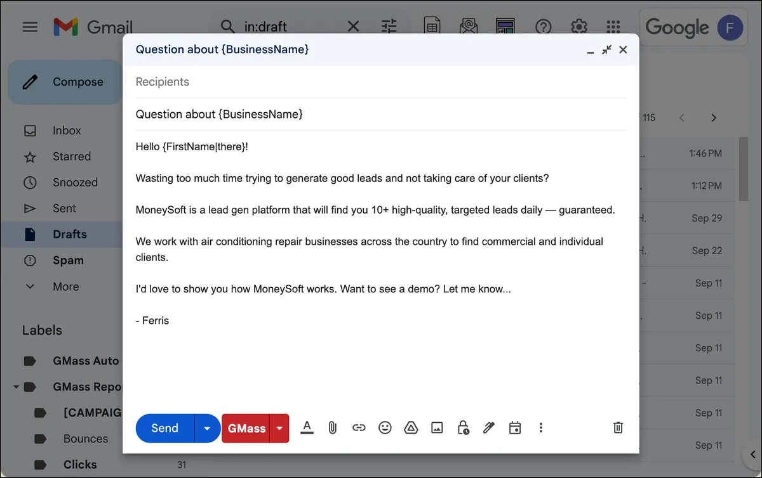Open GMass settings dropdown arrow
The height and width of the screenshot is (478, 762).
coord(279,428)
